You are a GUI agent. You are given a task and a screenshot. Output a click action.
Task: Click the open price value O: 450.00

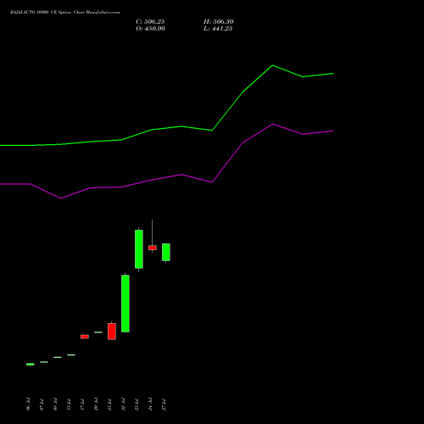(150, 29)
